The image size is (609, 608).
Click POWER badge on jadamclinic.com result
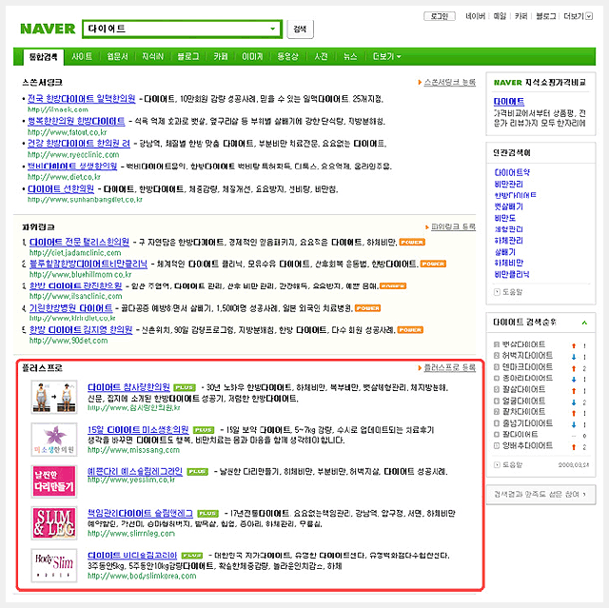point(412,243)
